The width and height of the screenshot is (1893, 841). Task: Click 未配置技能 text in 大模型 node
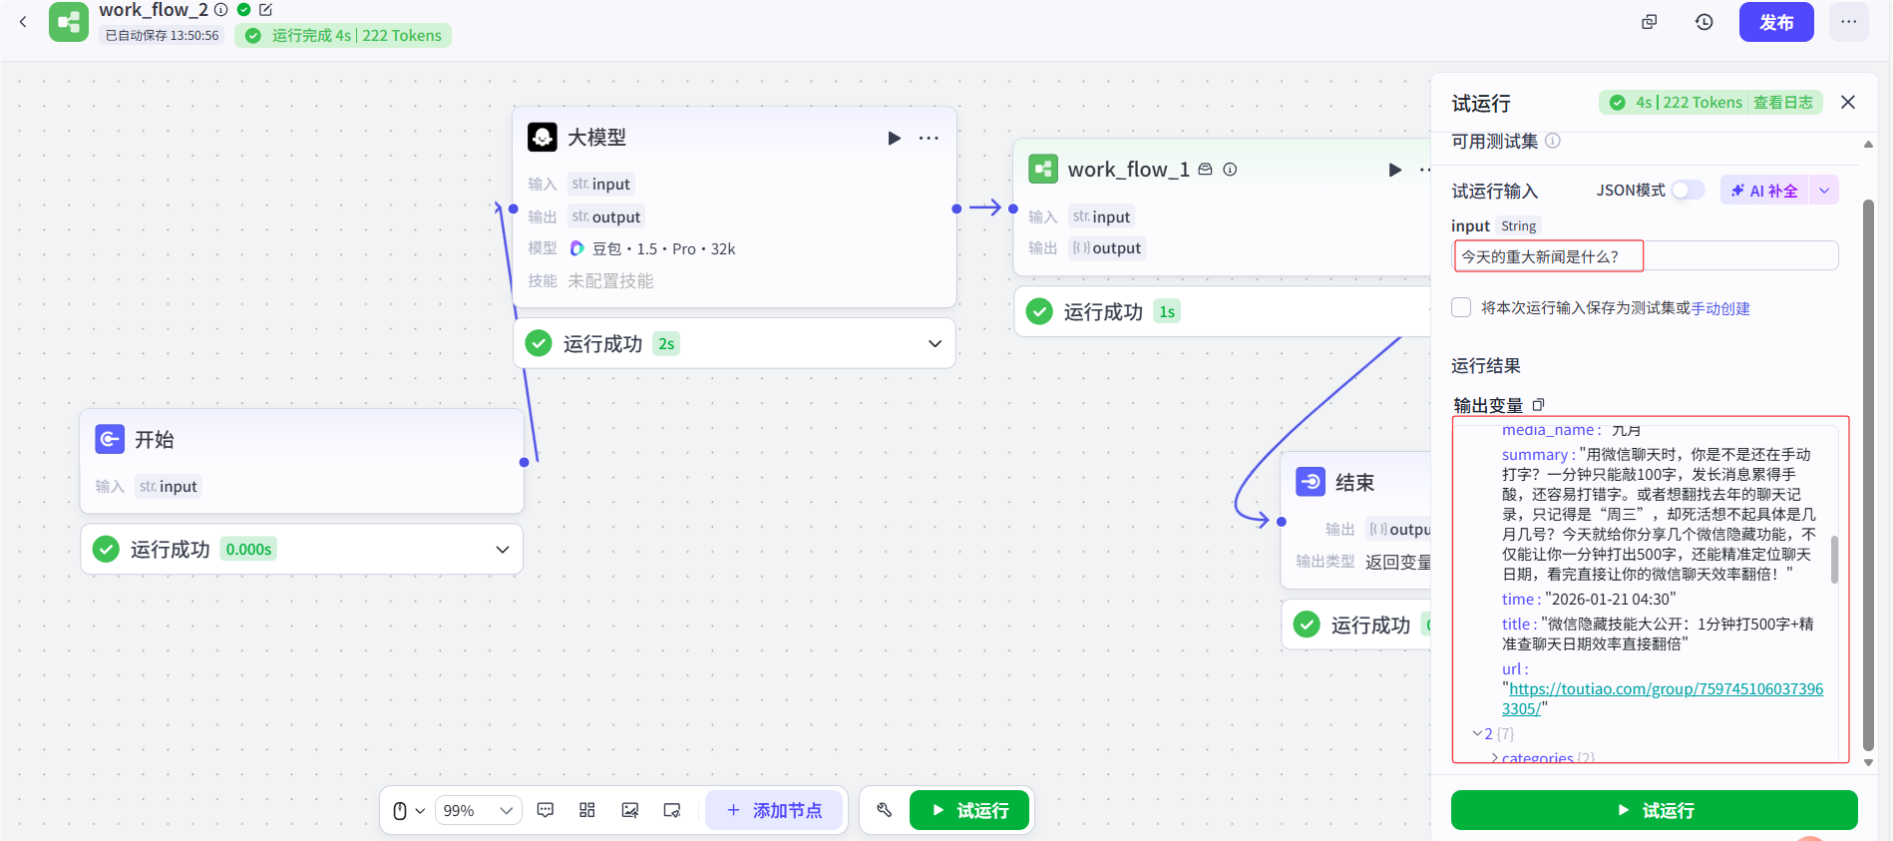[x=610, y=281]
